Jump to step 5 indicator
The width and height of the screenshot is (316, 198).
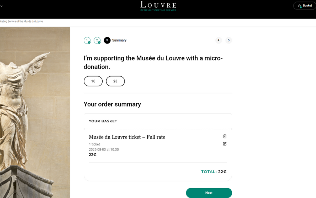228,40
